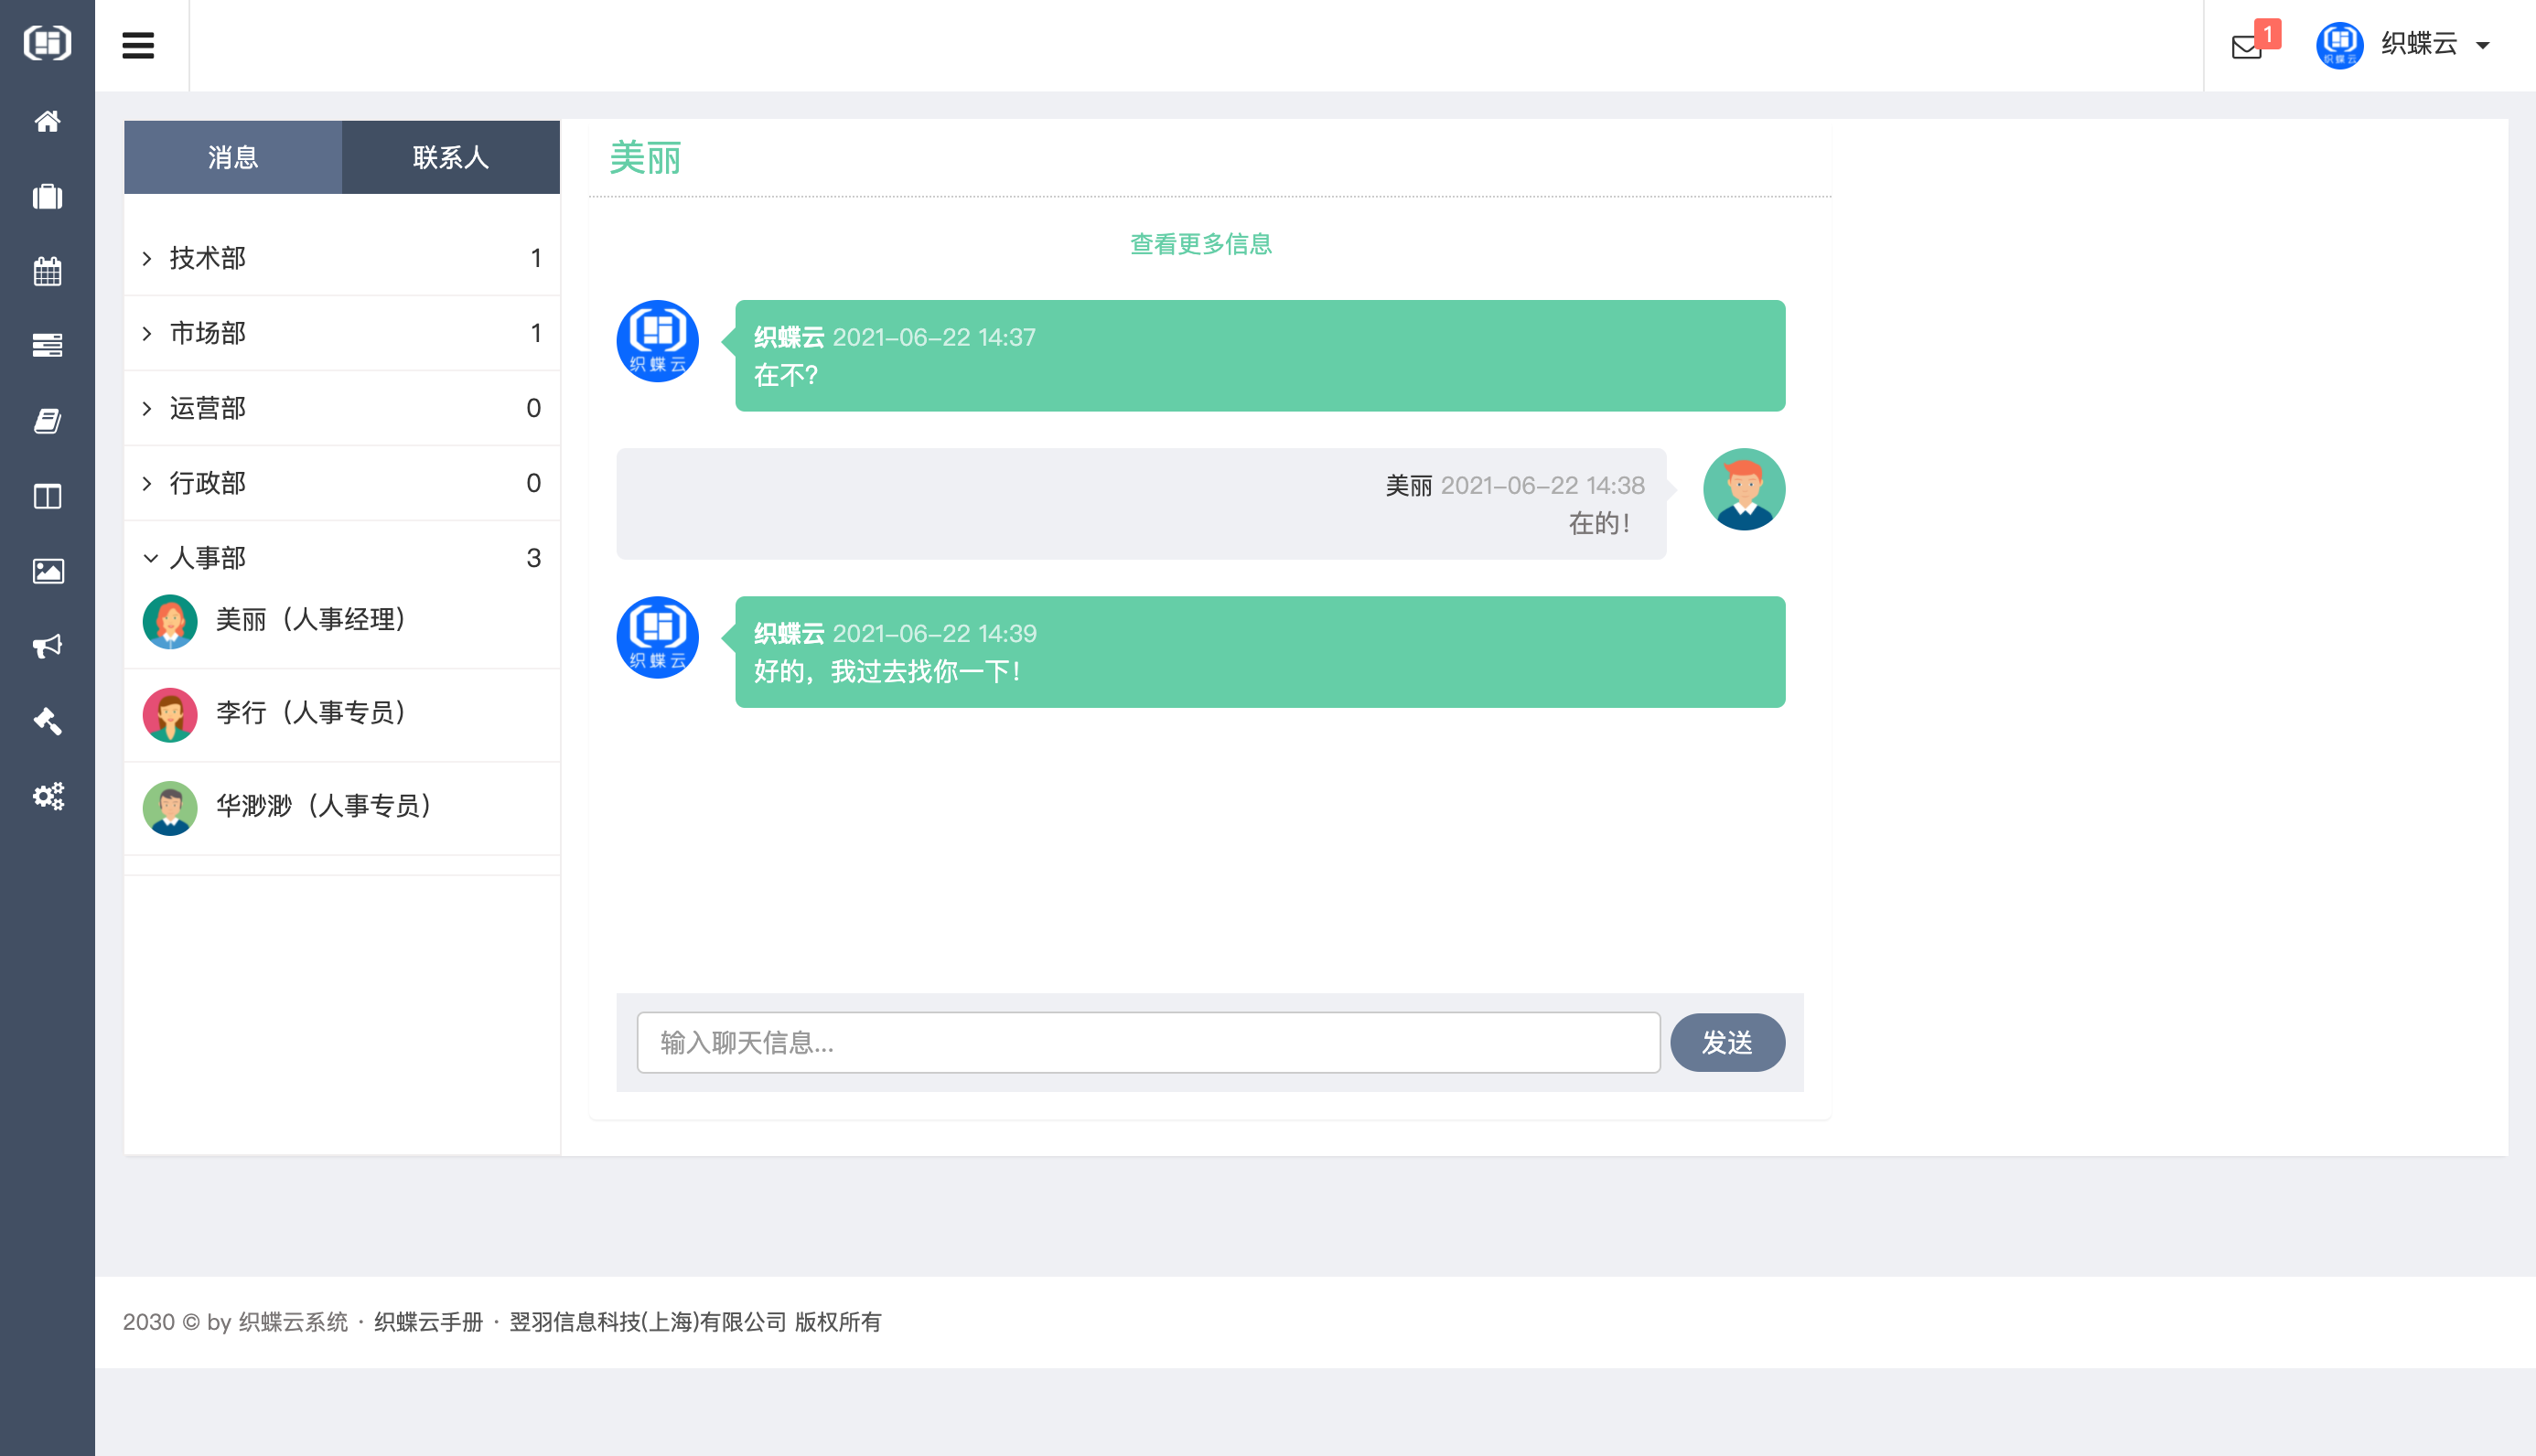Collapse the 人事部 department group

(x=207, y=558)
